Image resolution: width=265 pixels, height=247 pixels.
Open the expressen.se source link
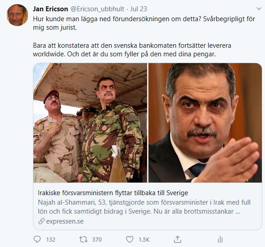tap(65, 221)
